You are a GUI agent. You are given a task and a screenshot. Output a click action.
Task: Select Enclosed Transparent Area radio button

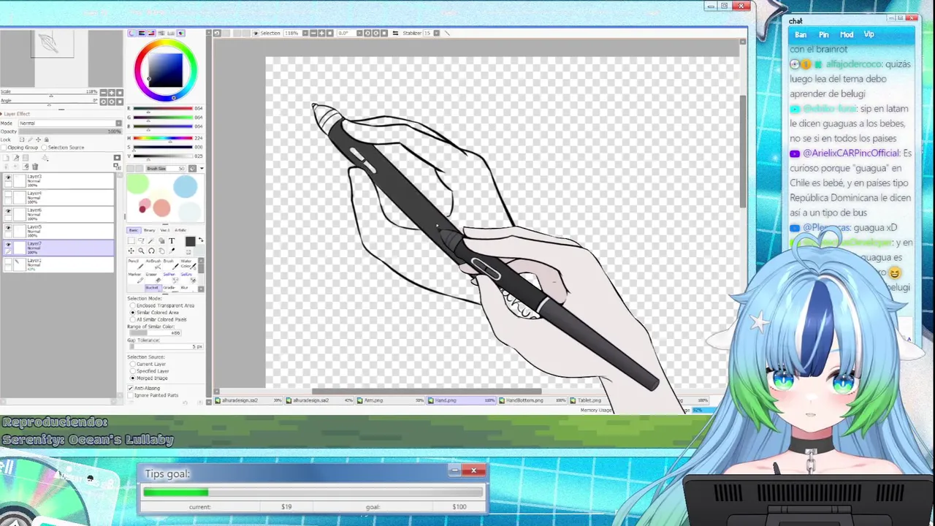pos(133,305)
